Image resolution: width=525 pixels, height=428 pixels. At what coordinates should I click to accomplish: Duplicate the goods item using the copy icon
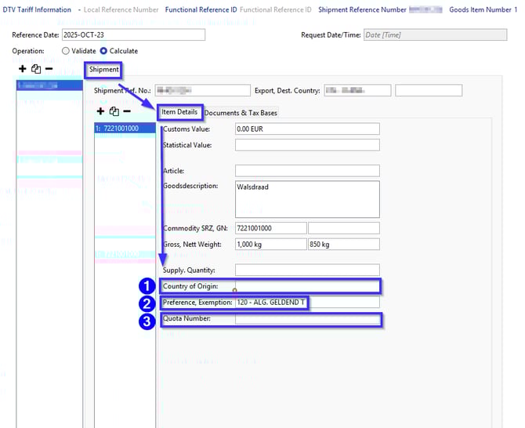[114, 111]
